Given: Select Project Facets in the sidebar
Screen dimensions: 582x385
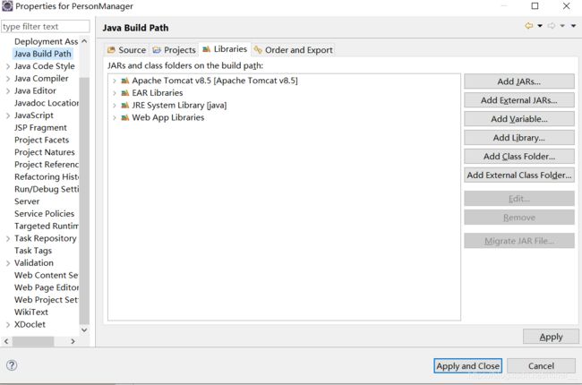Looking at the screenshot, I should [41, 140].
